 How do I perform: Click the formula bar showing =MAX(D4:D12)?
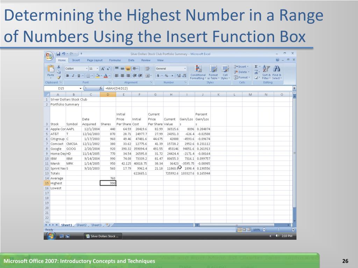198,88
